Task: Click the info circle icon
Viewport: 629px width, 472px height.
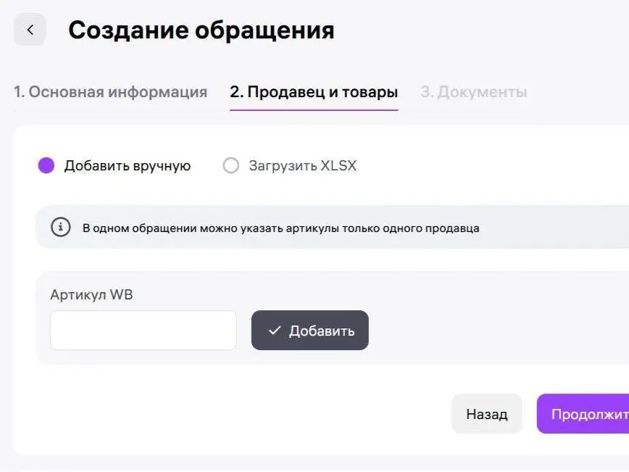Action: coord(61,228)
